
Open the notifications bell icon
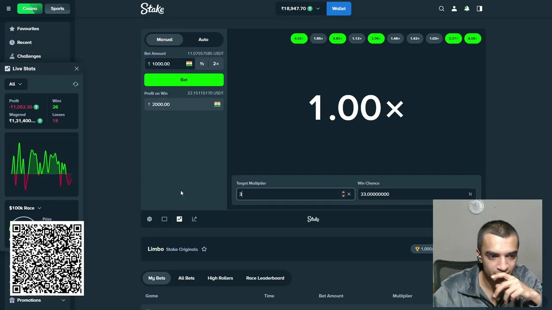tap(467, 9)
